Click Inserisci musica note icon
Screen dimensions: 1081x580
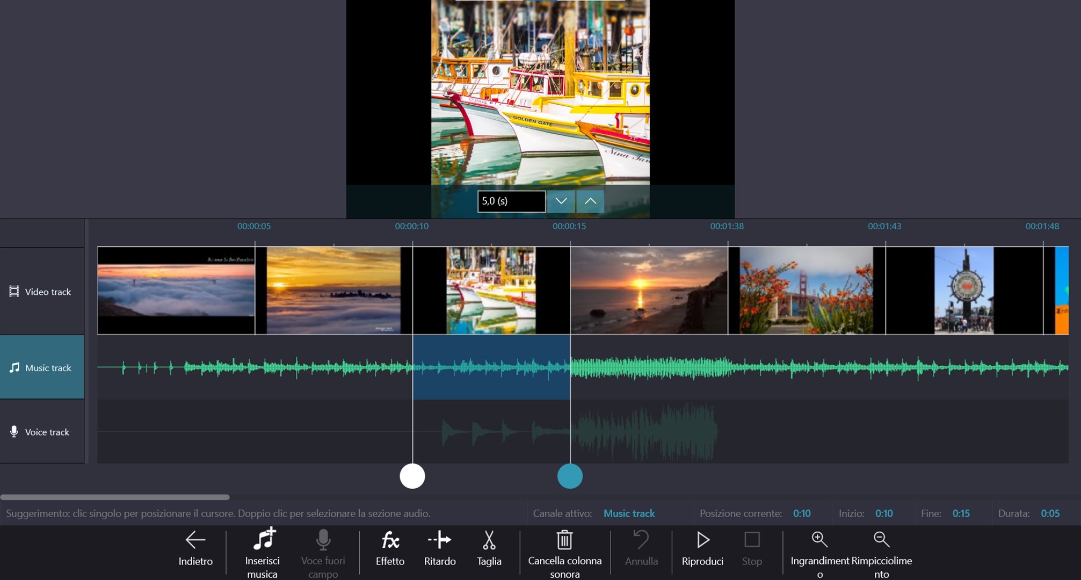tap(263, 539)
